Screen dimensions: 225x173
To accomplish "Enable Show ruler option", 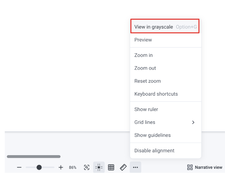I will 146,109.
